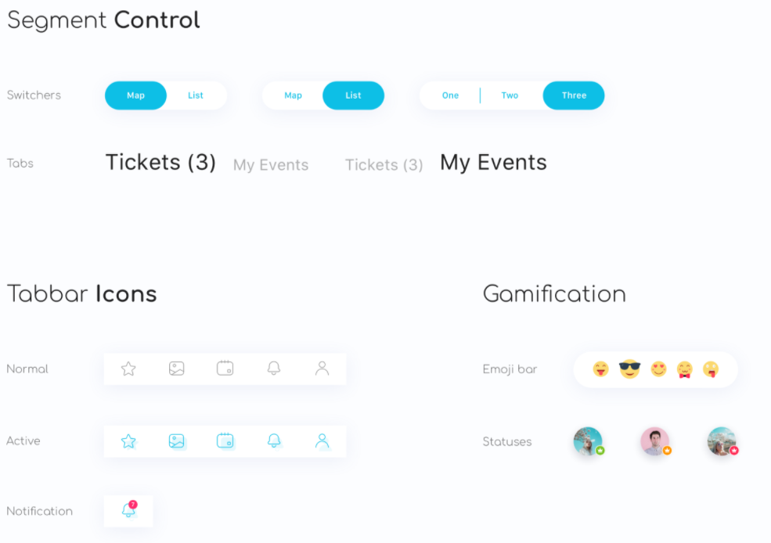The height and width of the screenshot is (543, 771).
Task: Select Two in the three-option switcher
Action: pyautogui.click(x=510, y=95)
